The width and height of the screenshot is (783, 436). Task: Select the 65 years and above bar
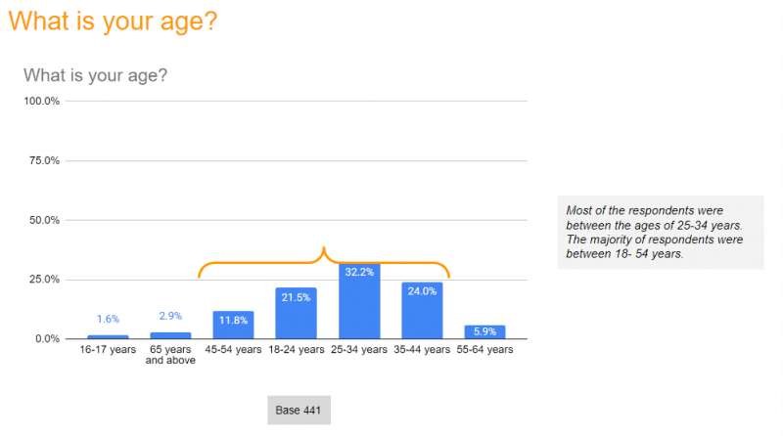tap(170, 335)
